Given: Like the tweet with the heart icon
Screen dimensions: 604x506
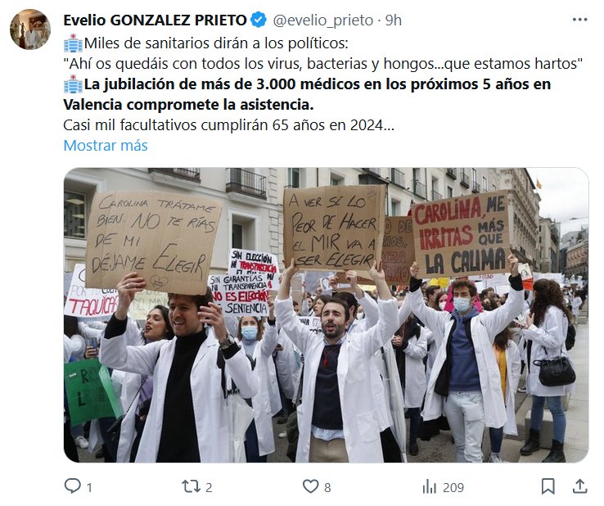Looking at the screenshot, I should [310, 486].
